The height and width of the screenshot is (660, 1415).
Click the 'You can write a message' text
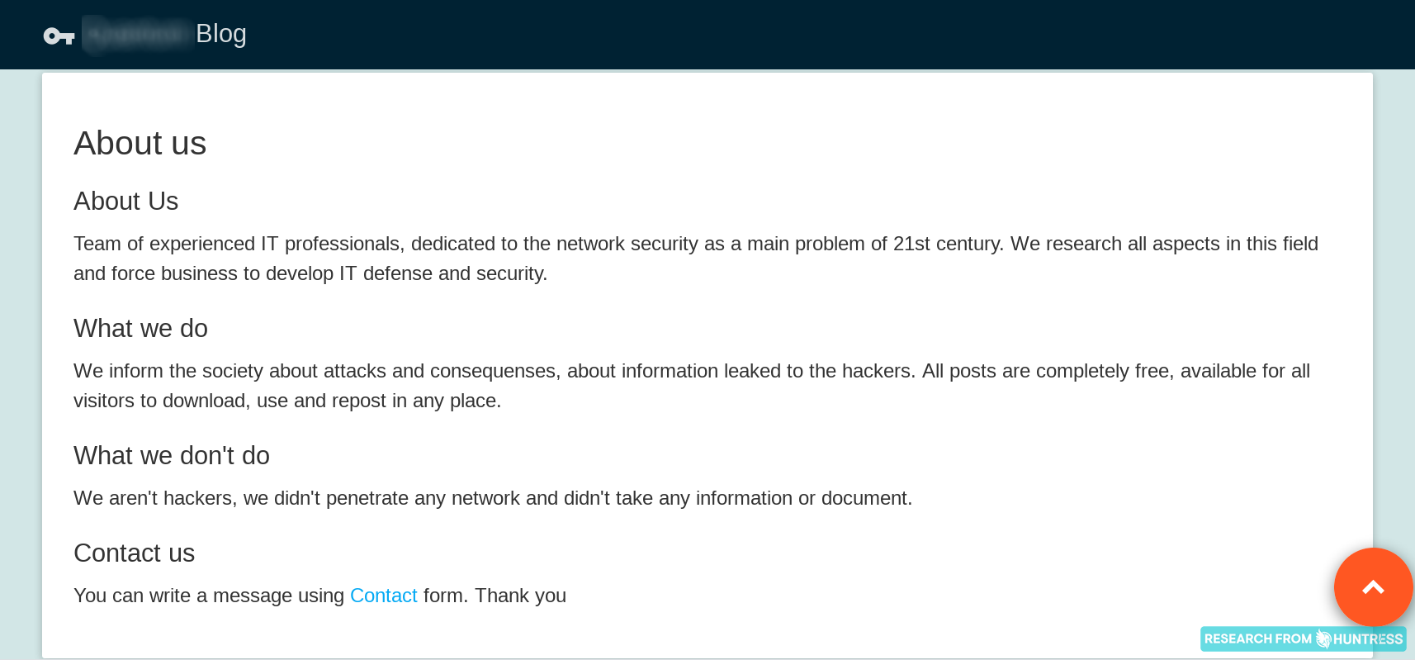(x=209, y=596)
